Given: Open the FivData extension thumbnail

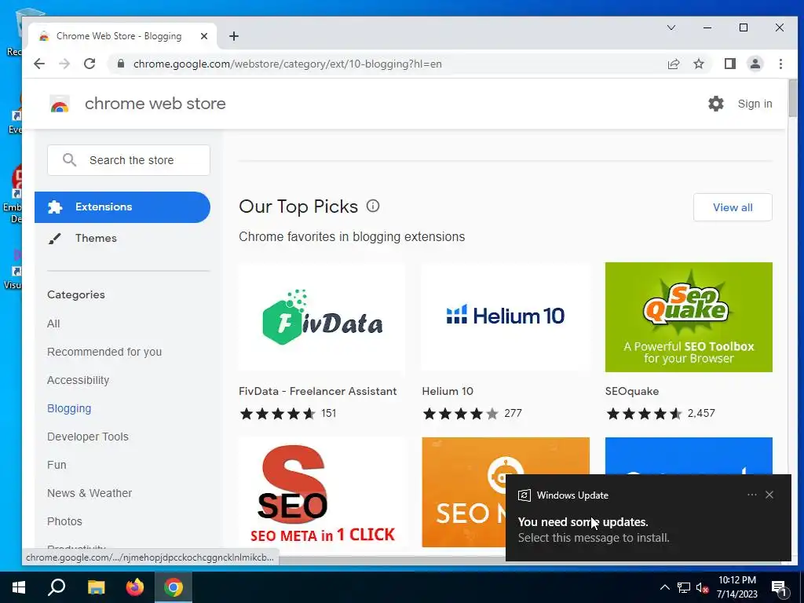Looking at the screenshot, I should (322, 317).
